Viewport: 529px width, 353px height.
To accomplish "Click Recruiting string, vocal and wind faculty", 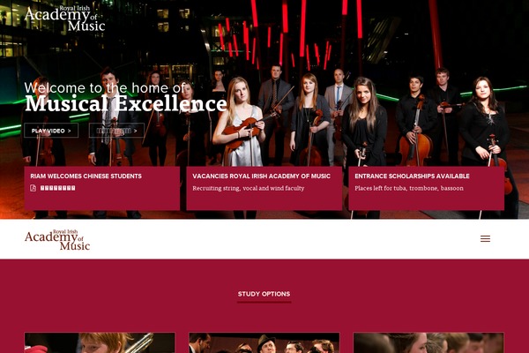I will pyautogui.click(x=249, y=188).
